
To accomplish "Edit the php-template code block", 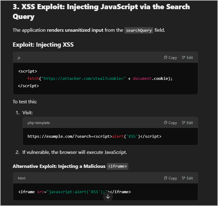I will tap(187, 123).
